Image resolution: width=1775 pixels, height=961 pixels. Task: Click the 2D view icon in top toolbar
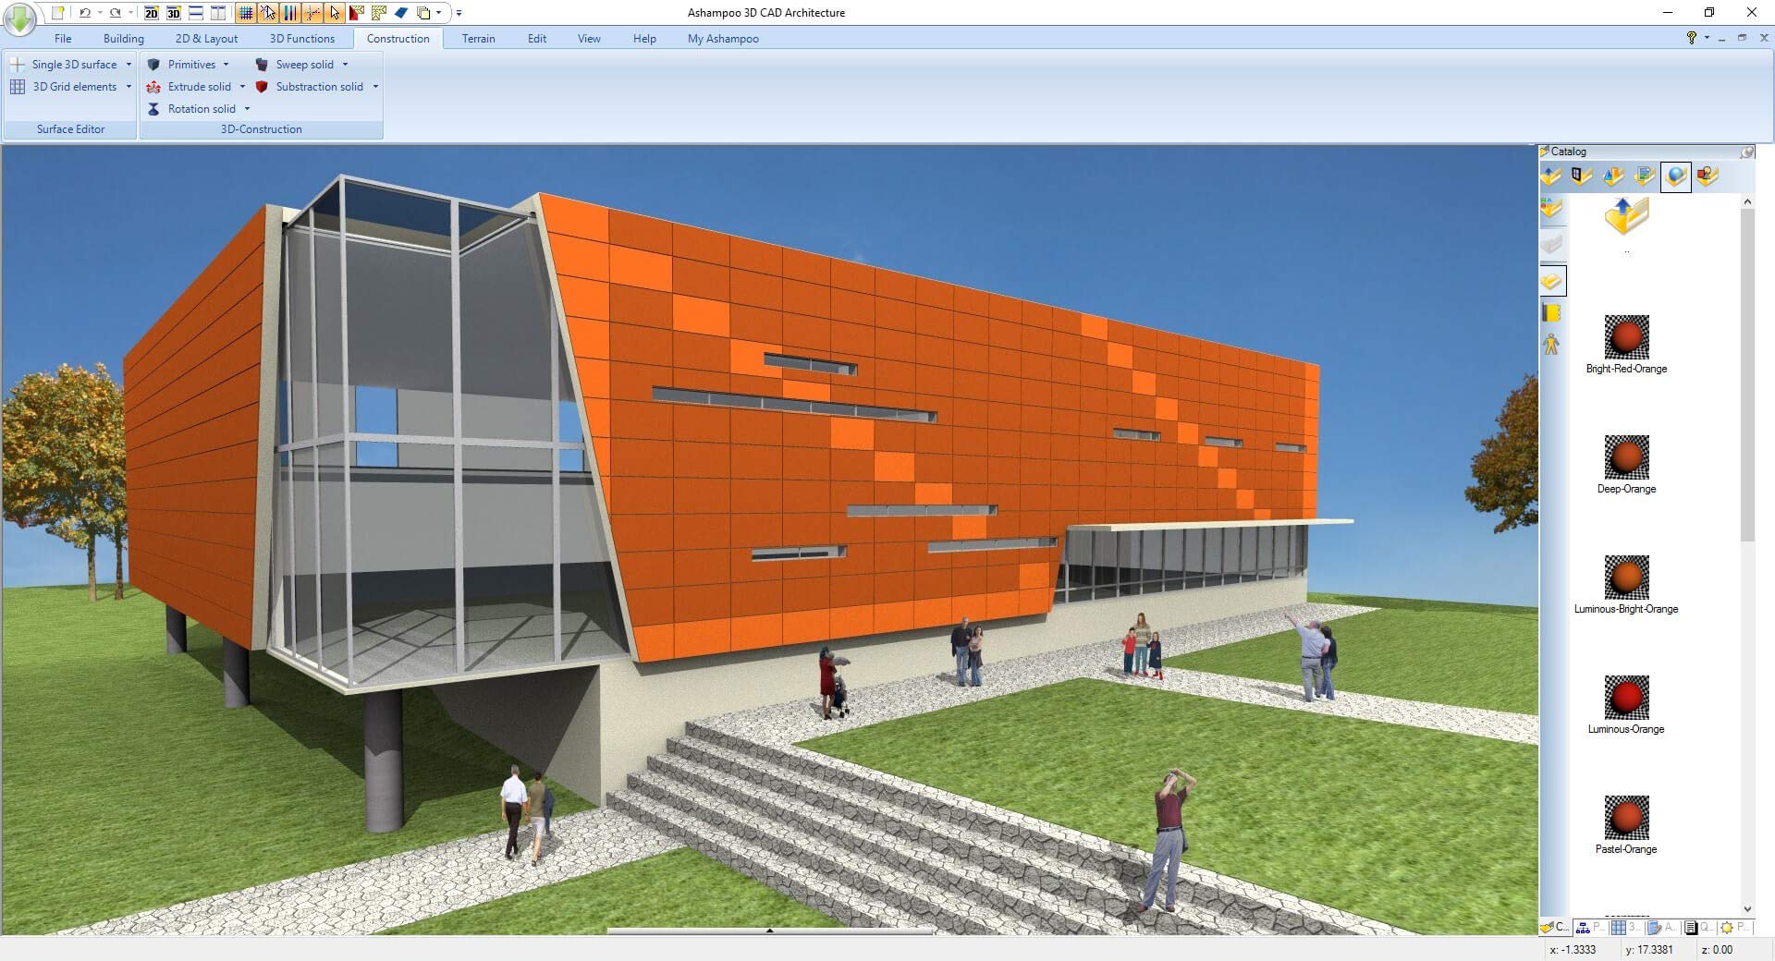tap(151, 13)
